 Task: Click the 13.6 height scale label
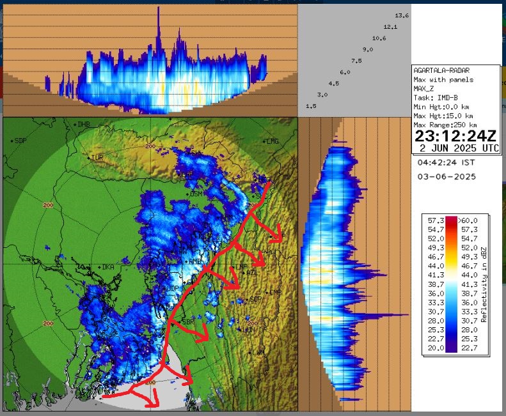click(x=402, y=15)
